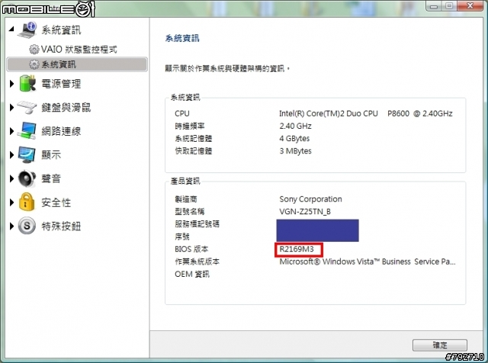Viewport: 488px width, 363px height.
Task: Click the BIOS version R2169M3 value
Action: [x=297, y=249]
